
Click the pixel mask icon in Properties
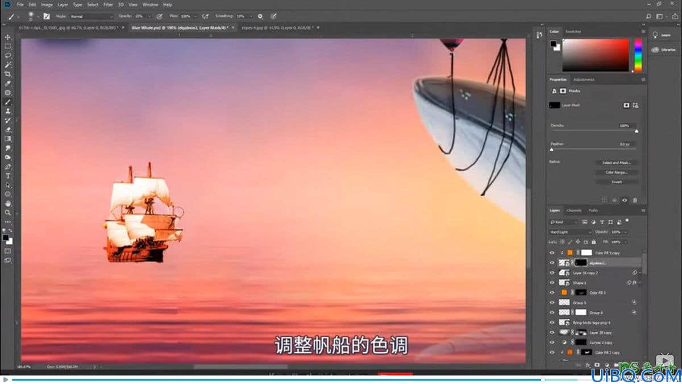tap(626, 105)
